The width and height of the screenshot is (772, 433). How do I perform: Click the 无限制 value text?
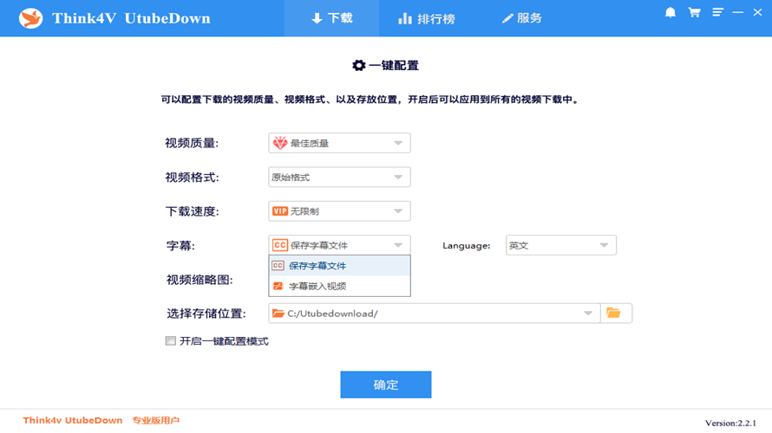pos(304,211)
